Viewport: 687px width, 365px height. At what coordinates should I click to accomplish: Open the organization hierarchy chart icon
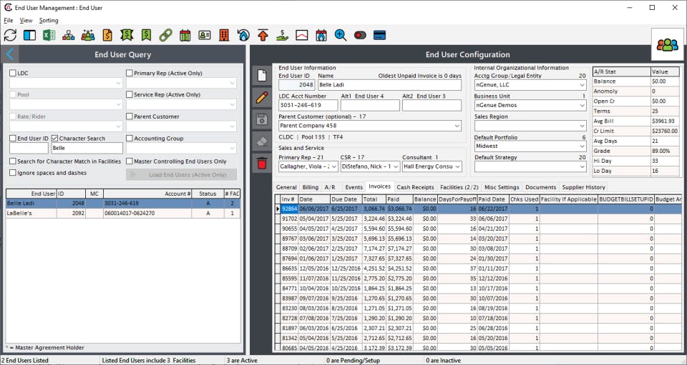point(69,35)
